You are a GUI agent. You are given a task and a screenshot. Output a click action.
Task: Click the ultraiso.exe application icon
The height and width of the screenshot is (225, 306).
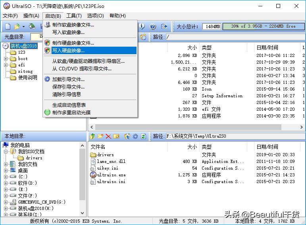pyautogui.click(x=93, y=175)
